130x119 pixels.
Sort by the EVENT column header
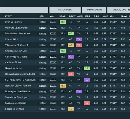(x=8, y=16)
